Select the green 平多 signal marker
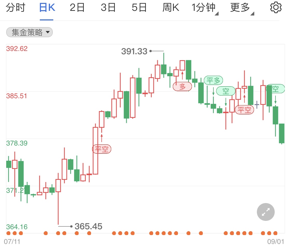Screen dimensions: 291x248 [x=213, y=80]
